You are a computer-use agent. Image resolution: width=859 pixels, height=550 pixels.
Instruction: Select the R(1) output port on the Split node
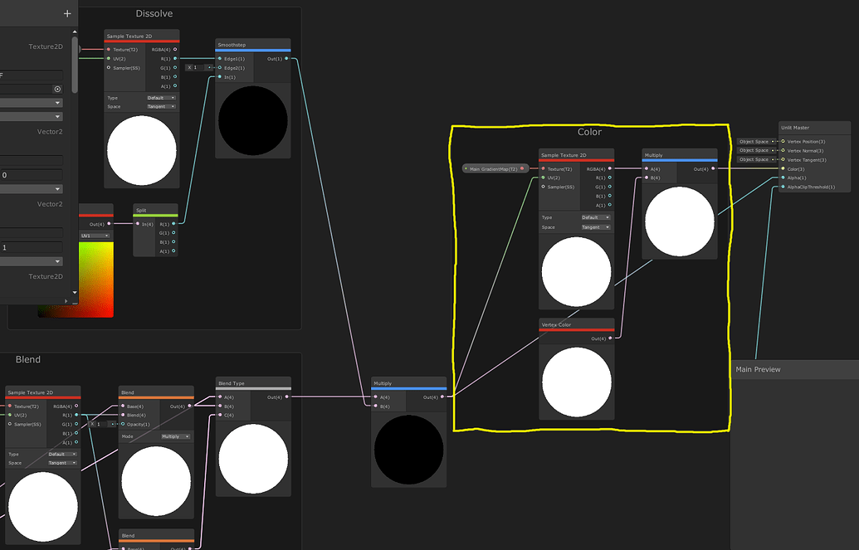click(x=174, y=224)
